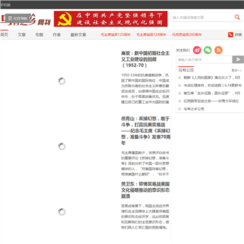This screenshot has width=244, height=244.
Task: Click speaker icon beside 乌有之乡公告 notice
Action: pyautogui.click(x=180, y=108)
